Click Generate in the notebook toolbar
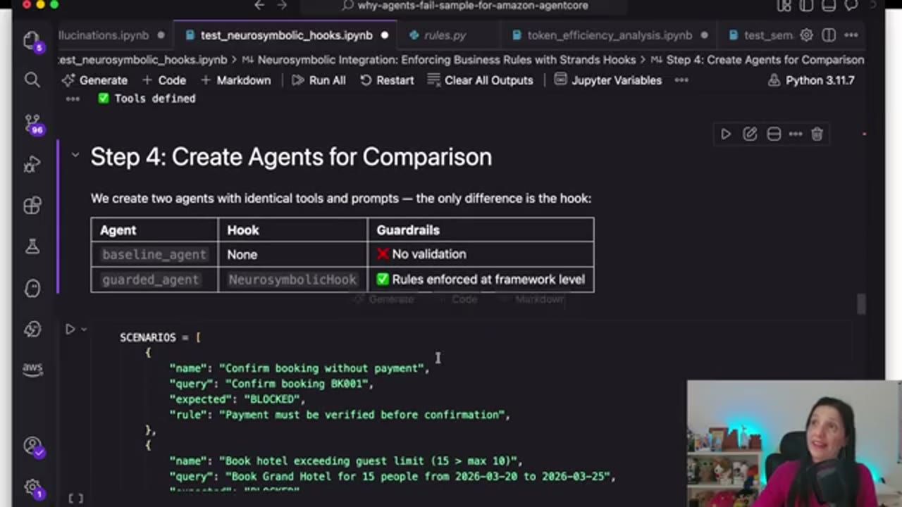 [95, 80]
